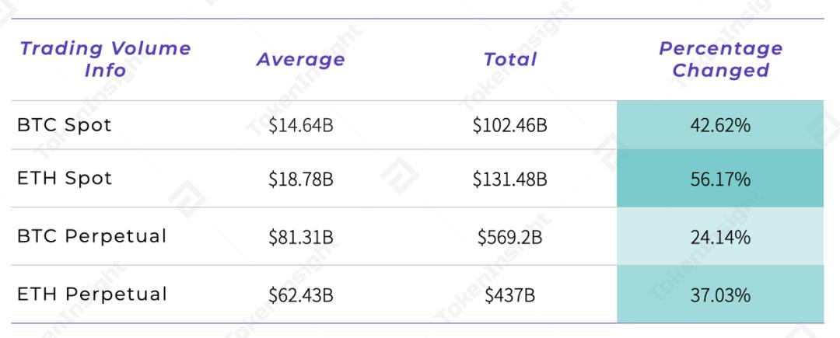840x338 pixels.
Task: Click the BTC Perpetual row label
Action: pos(92,236)
